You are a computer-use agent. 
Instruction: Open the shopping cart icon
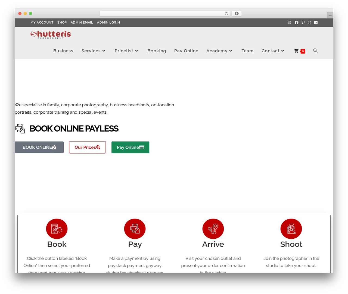click(x=296, y=51)
